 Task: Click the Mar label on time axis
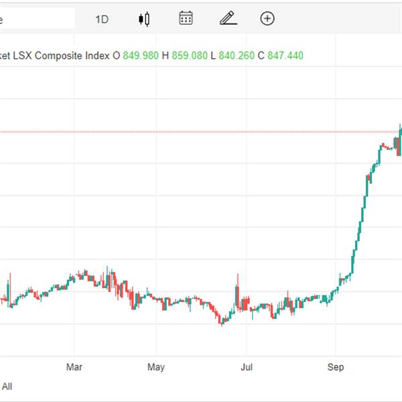[x=74, y=367]
